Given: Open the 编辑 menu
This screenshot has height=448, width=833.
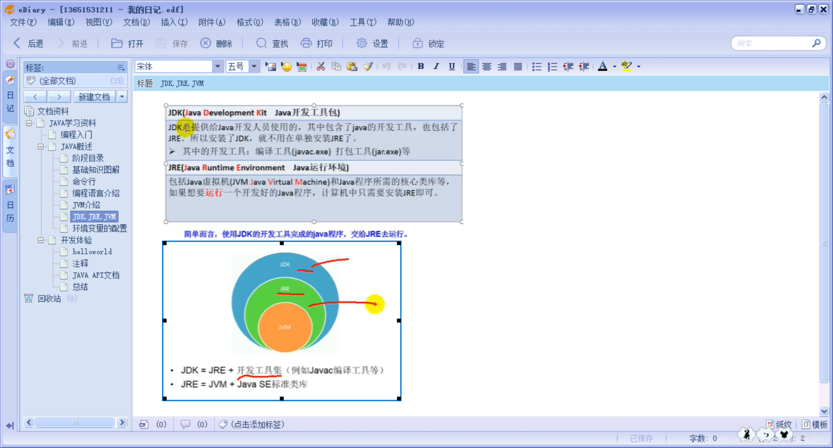Looking at the screenshot, I should tap(61, 22).
